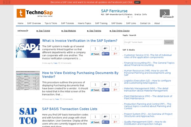Tweet the Purchasing Documents article

point(95,90)
